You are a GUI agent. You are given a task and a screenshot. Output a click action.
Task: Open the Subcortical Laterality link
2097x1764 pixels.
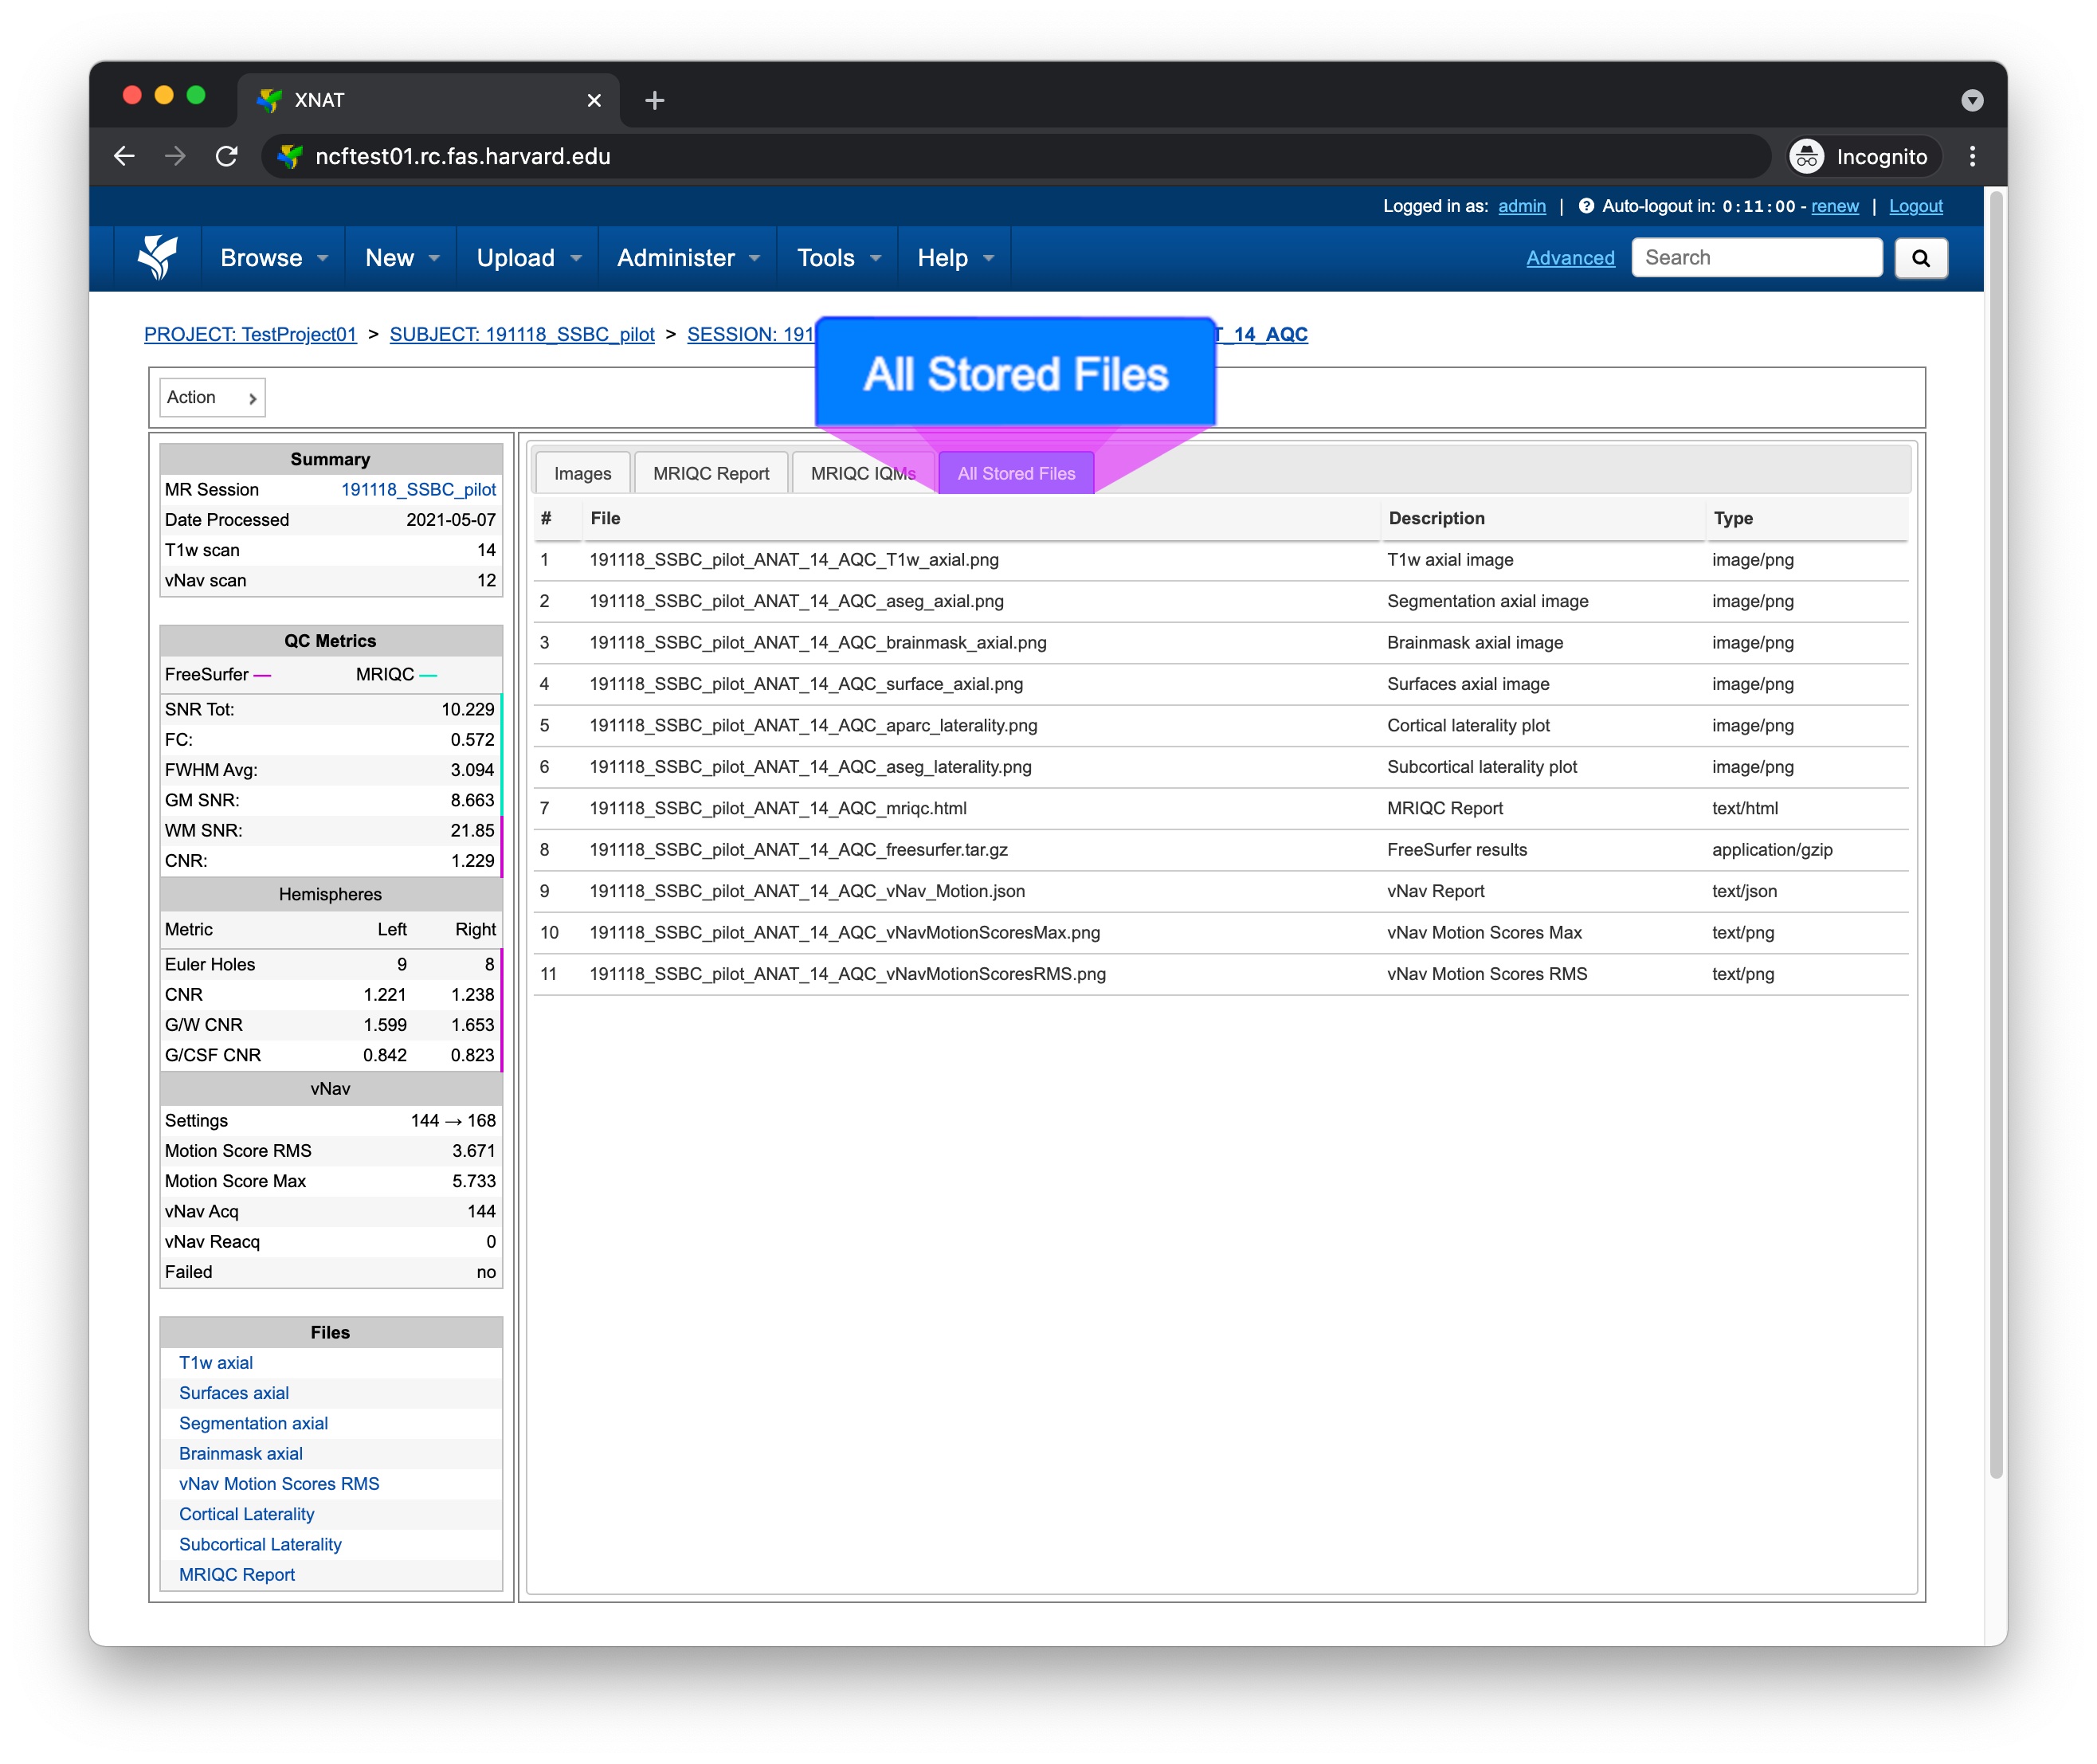260,1544
